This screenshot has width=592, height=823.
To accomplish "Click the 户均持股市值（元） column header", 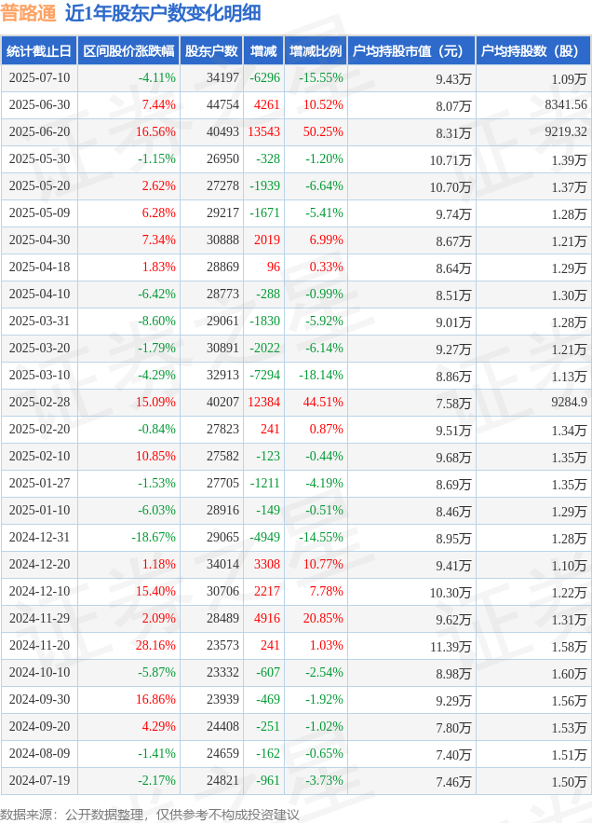I will (x=411, y=51).
